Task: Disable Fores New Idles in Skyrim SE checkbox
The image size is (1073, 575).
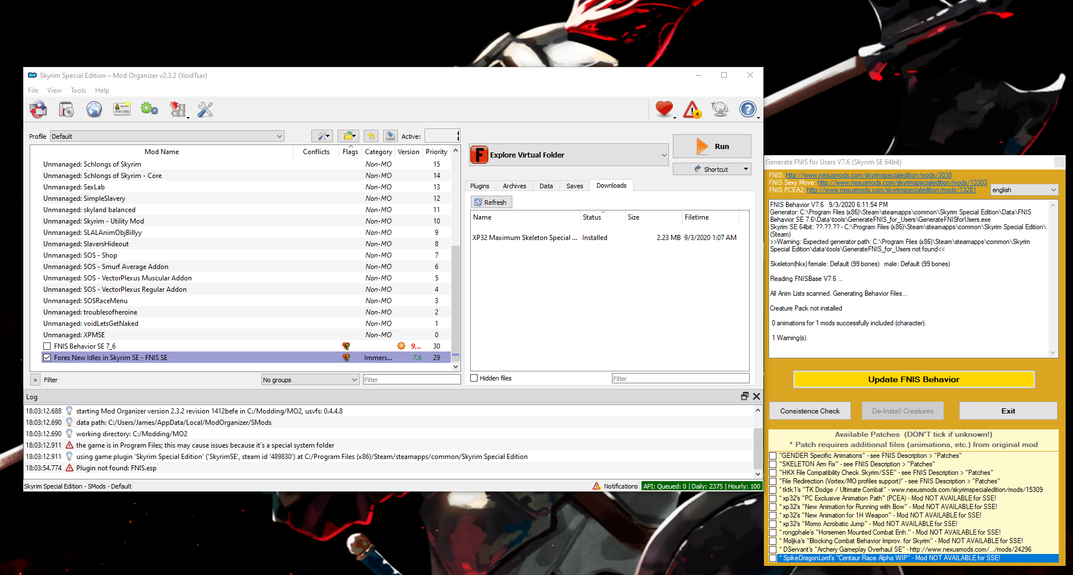Action: coord(47,358)
